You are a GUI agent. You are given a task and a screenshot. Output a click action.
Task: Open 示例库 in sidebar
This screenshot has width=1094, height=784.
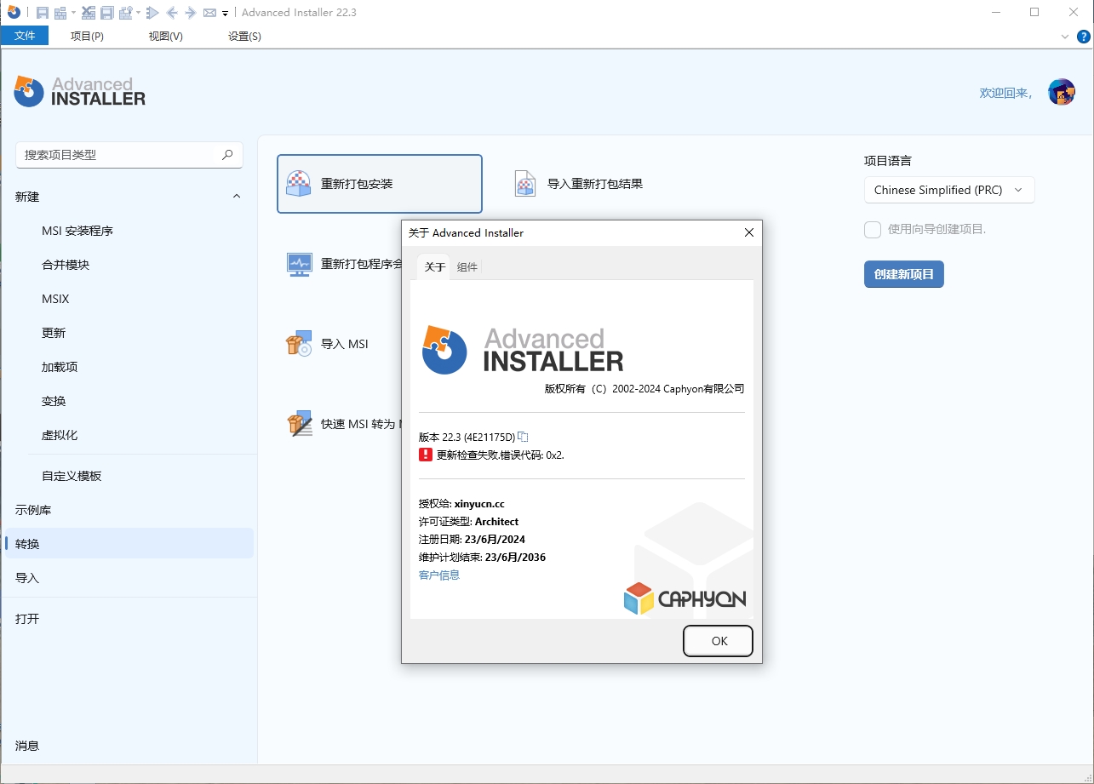point(33,510)
